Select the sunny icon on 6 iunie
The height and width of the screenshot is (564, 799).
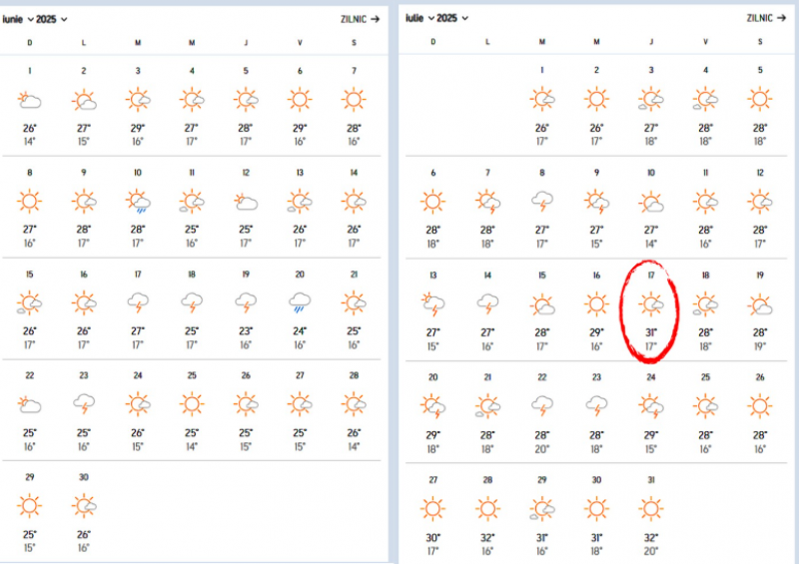coord(299,99)
